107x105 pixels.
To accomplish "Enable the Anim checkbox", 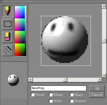I will click(x=51, y=101).
